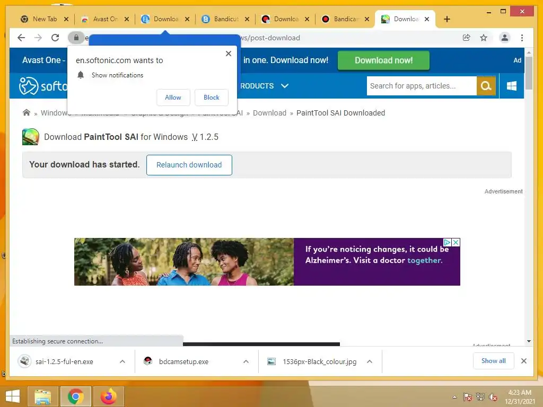Switch to the Bandicut tab
Image resolution: width=543 pixels, height=407 pixels.
pos(222,19)
